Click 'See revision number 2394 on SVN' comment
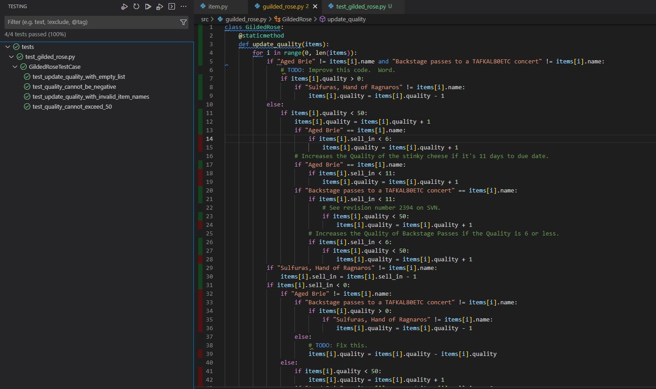The width and height of the screenshot is (656, 389). (381, 207)
